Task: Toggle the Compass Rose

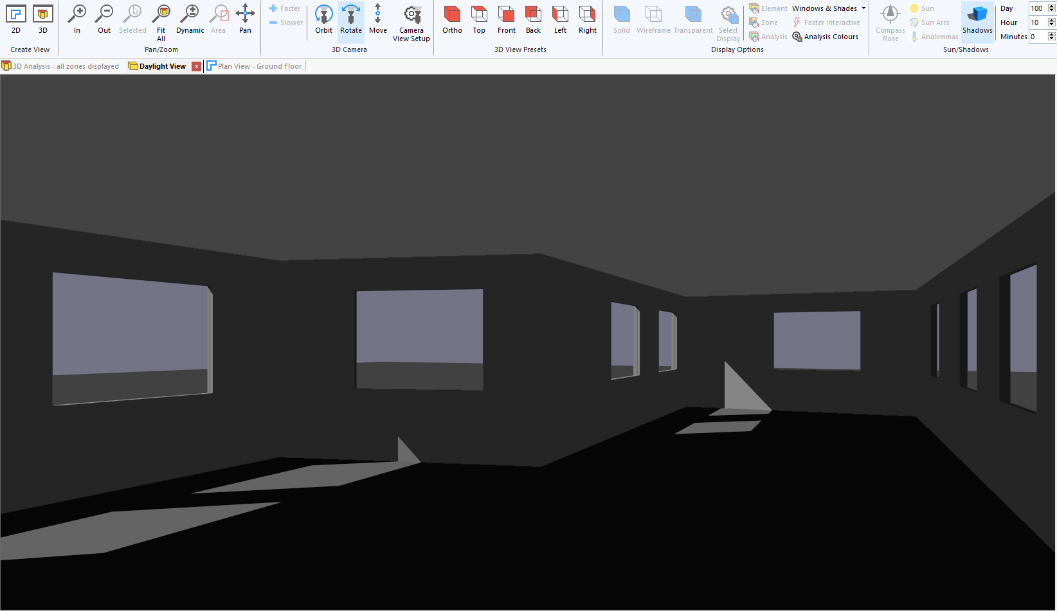Action: tap(890, 23)
